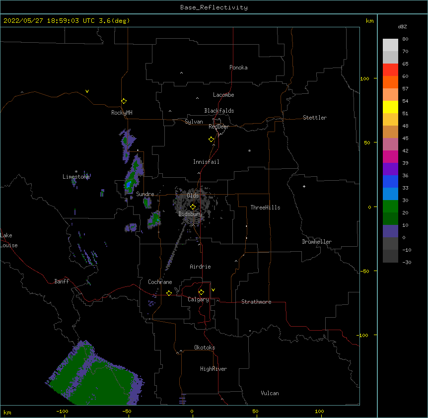Viewport: 428px width, 418px height.
Task: Pick the purple 36-39 dBZ legend swatch
Action: (x=390, y=169)
